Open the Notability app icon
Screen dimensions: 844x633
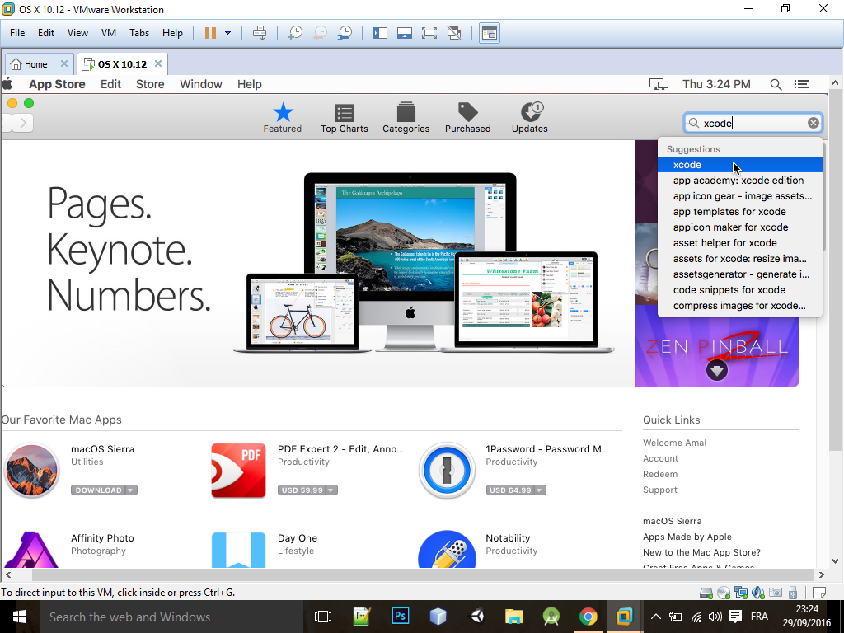point(447,550)
